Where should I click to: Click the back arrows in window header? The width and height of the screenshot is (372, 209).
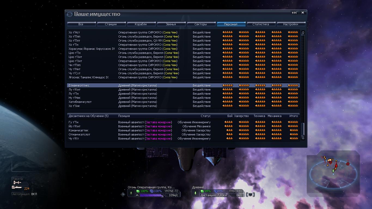294,13
